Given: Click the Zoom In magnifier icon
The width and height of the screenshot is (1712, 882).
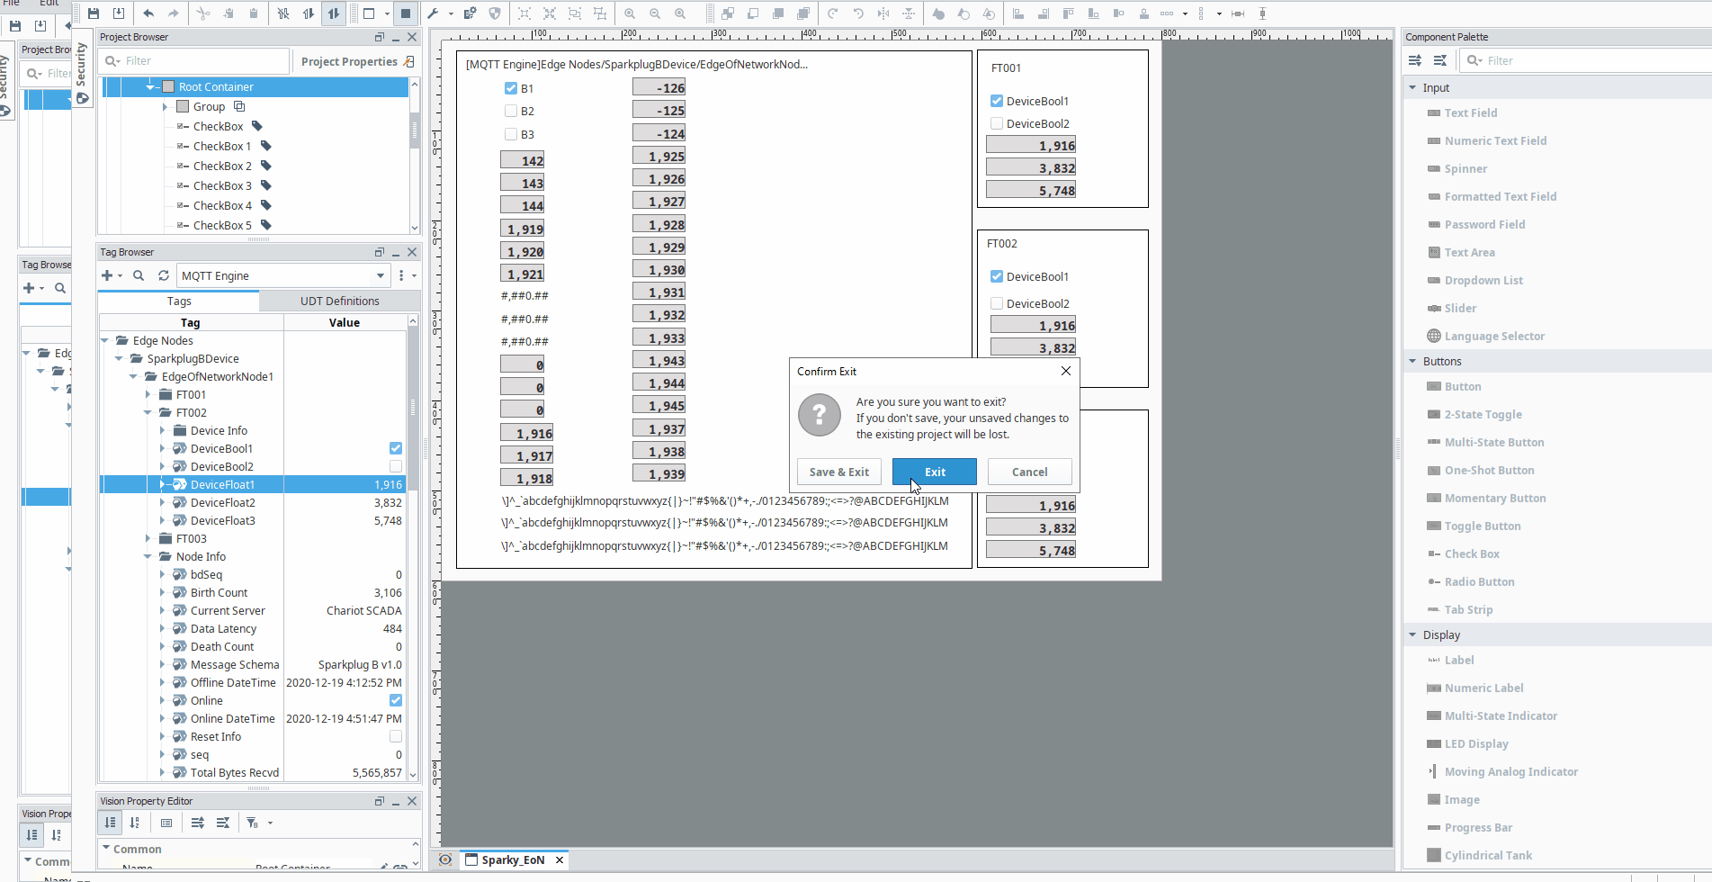Looking at the screenshot, I should (630, 13).
